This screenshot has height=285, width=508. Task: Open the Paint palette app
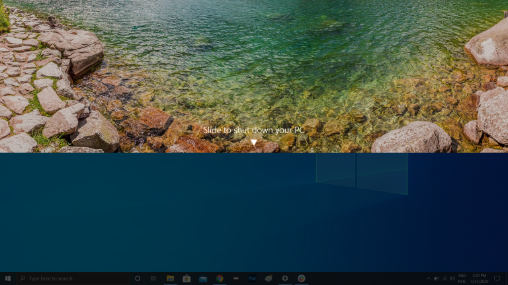269,278
